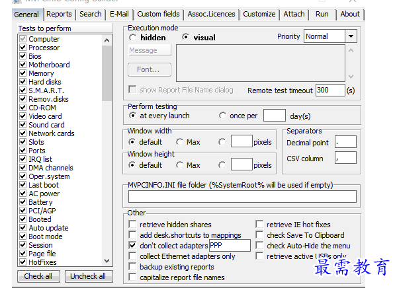The height and width of the screenshot is (288, 395).
Task: Select default Window width option
Action: 132,142
